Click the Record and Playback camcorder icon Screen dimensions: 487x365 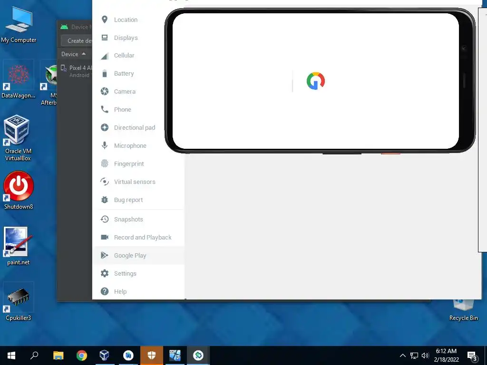[105, 237]
